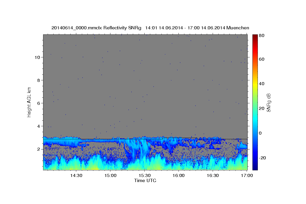
Task: Click the colorbar value 20
Action: 262,108
